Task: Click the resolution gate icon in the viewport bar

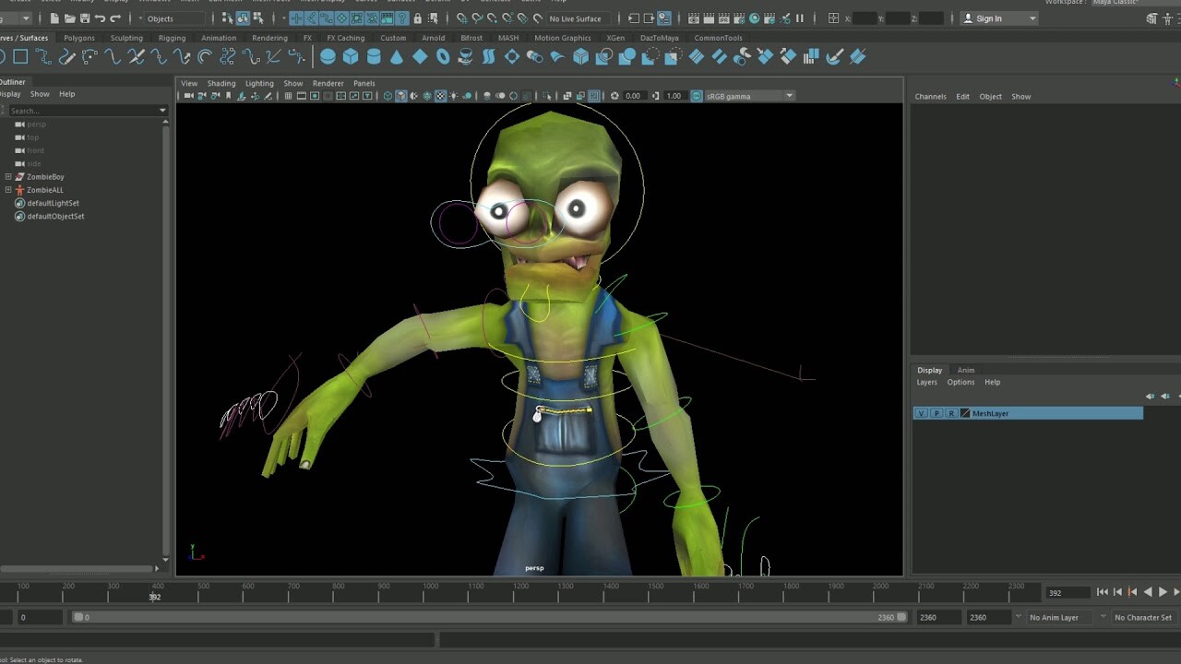Action: (315, 95)
